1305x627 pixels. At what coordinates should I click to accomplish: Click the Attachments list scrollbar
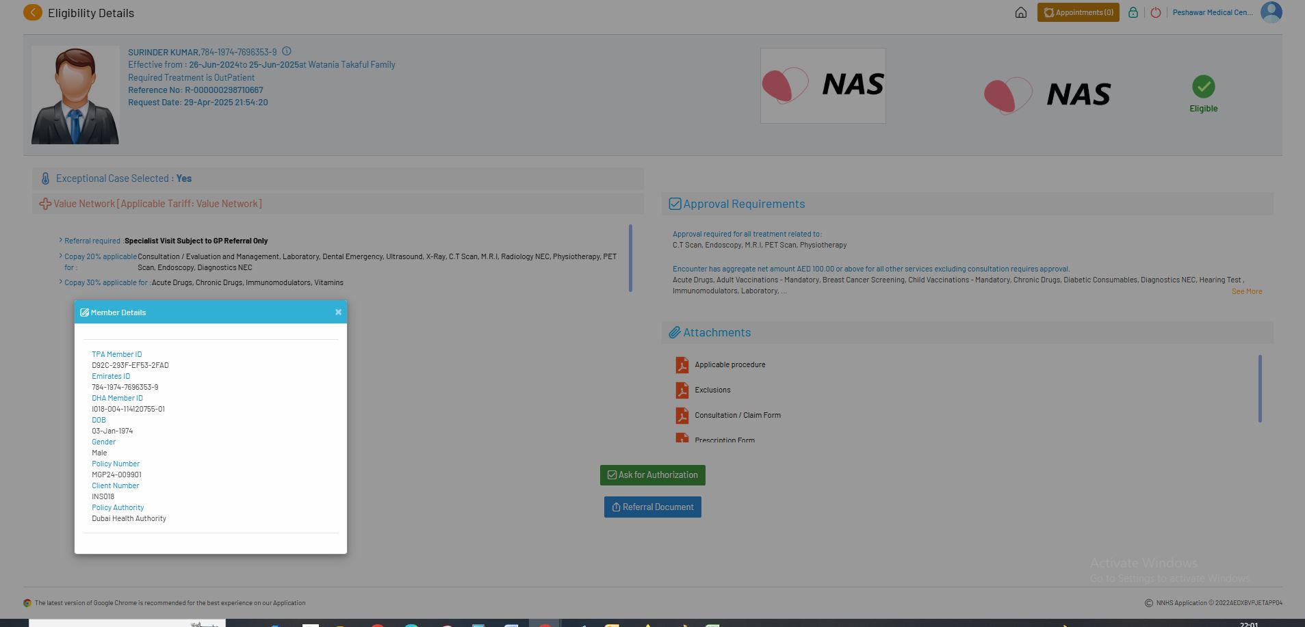pos(1259,388)
